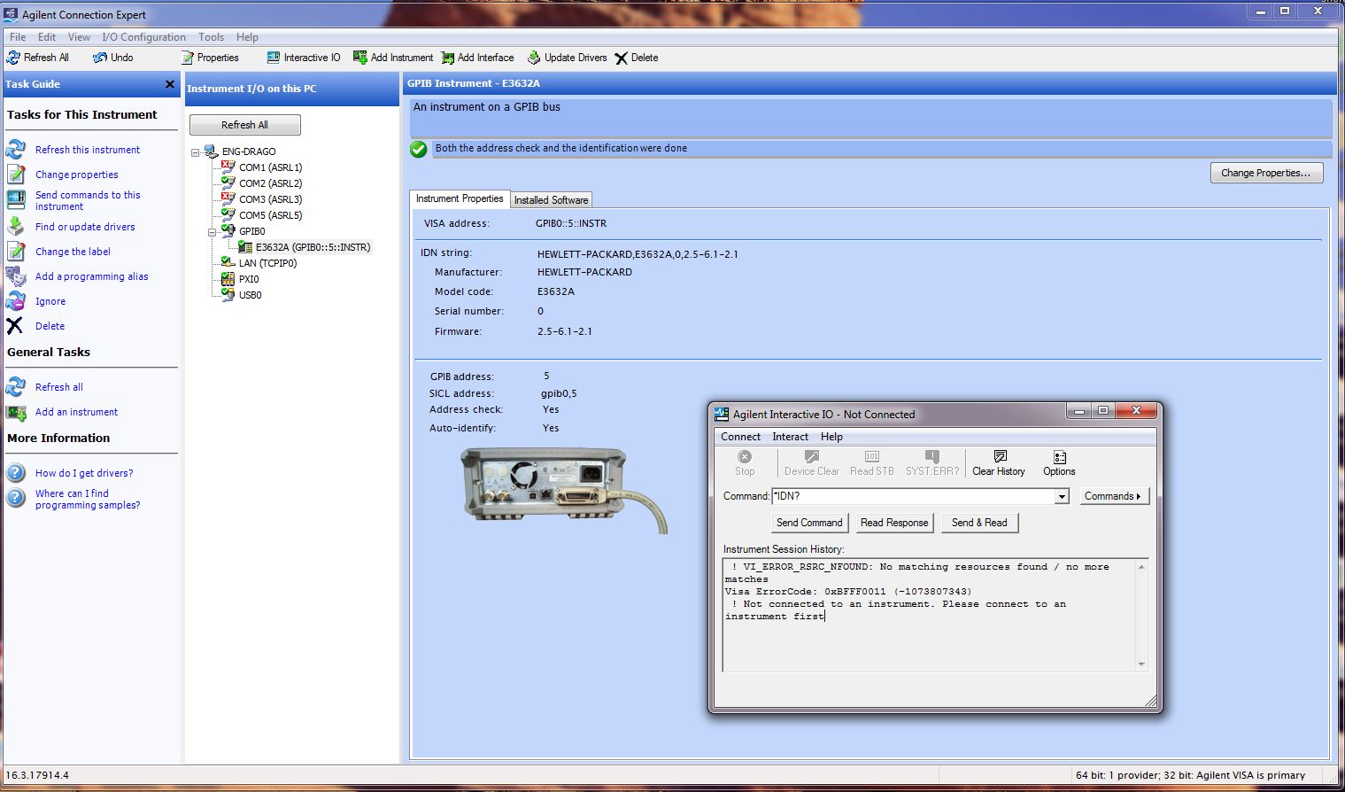This screenshot has width=1345, height=792.
Task: Click the 'How do I get drivers?' link
Action: [x=84, y=473]
